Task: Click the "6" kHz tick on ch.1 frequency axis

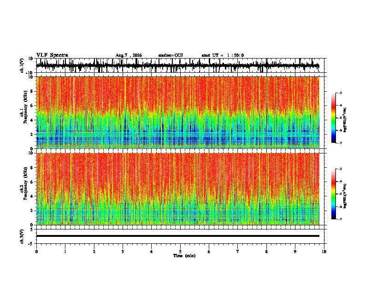Action: (32, 106)
